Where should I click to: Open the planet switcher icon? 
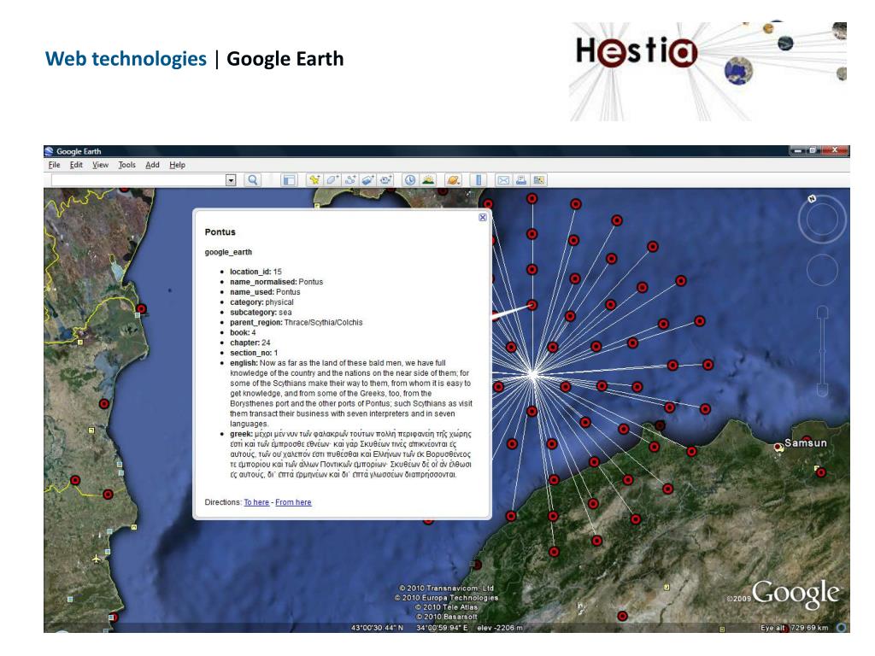coord(453,179)
